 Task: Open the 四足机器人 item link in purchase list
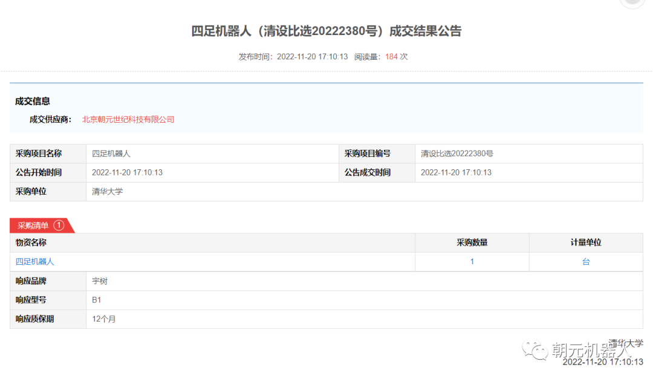(x=34, y=262)
